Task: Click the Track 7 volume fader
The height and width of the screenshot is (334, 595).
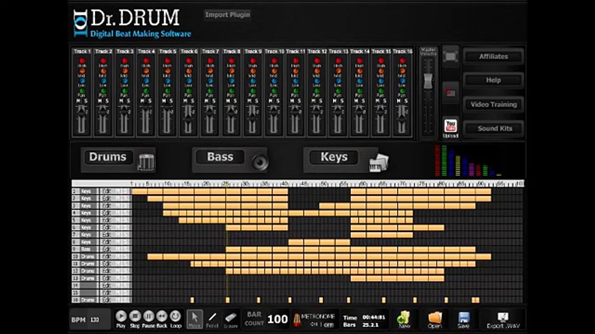Action: (210, 113)
